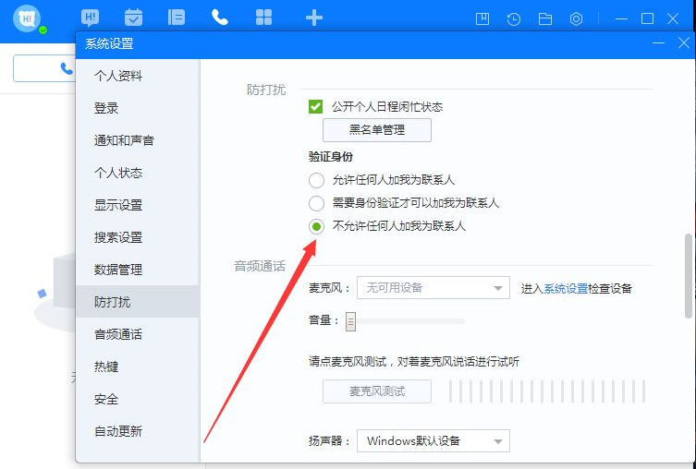This screenshot has height=469, width=696.
Task: Select 不允许任何人加我为联系人 radio option
Action: (x=316, y=226)
